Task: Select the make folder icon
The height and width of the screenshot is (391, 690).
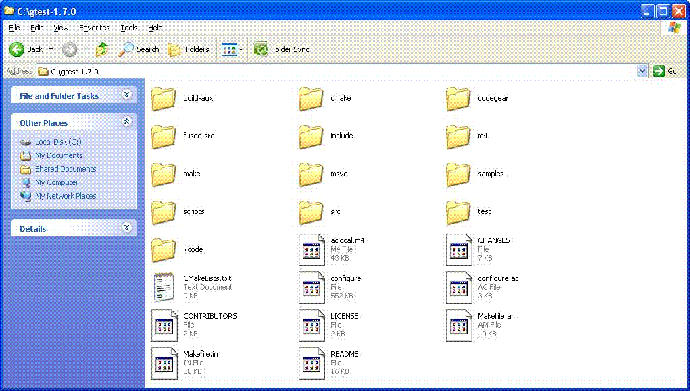Action: pos(164,174)
